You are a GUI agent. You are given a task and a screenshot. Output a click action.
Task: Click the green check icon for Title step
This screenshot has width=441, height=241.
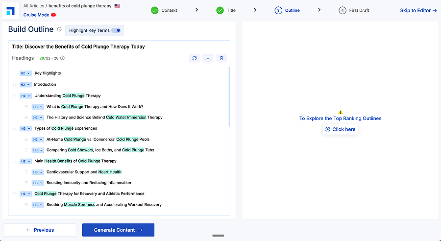[x=220, y=10]
